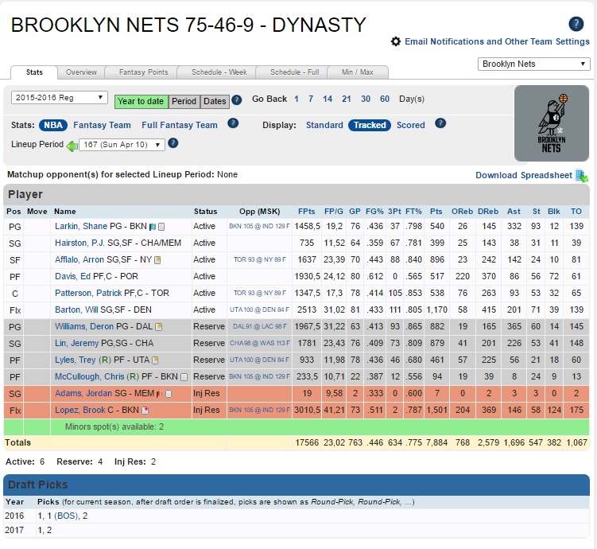The width and height of the screenshot is (597, 549).
Task: Open the red news note for Brook Lopez
Action: click(x=145, y=411)
